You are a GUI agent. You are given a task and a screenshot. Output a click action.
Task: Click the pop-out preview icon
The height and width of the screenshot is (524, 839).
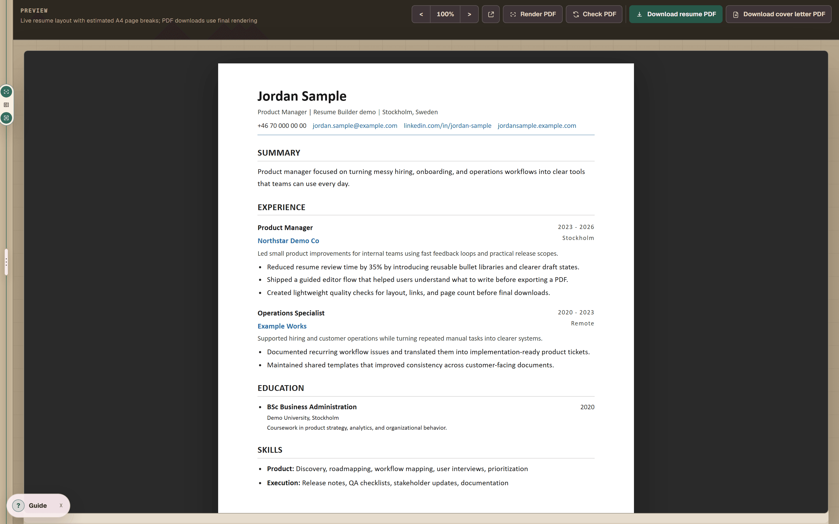491,14
